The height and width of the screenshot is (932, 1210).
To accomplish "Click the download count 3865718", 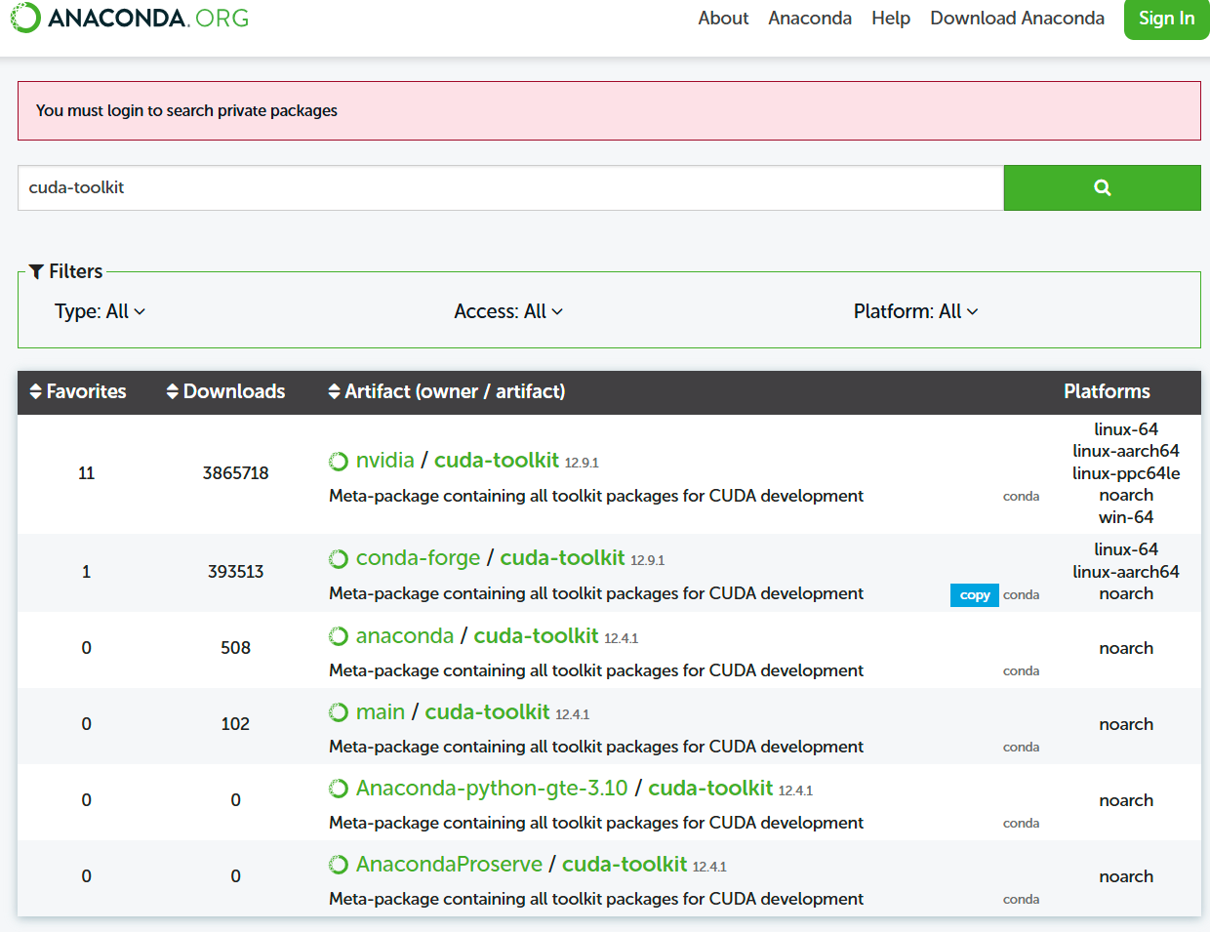I will (x=235, y=473).
